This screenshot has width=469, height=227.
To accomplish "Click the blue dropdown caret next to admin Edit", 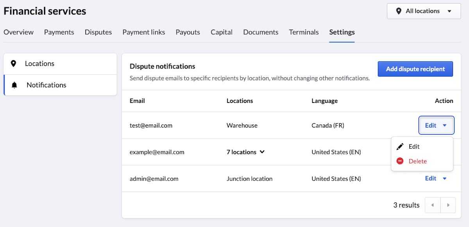I will 444,178.
